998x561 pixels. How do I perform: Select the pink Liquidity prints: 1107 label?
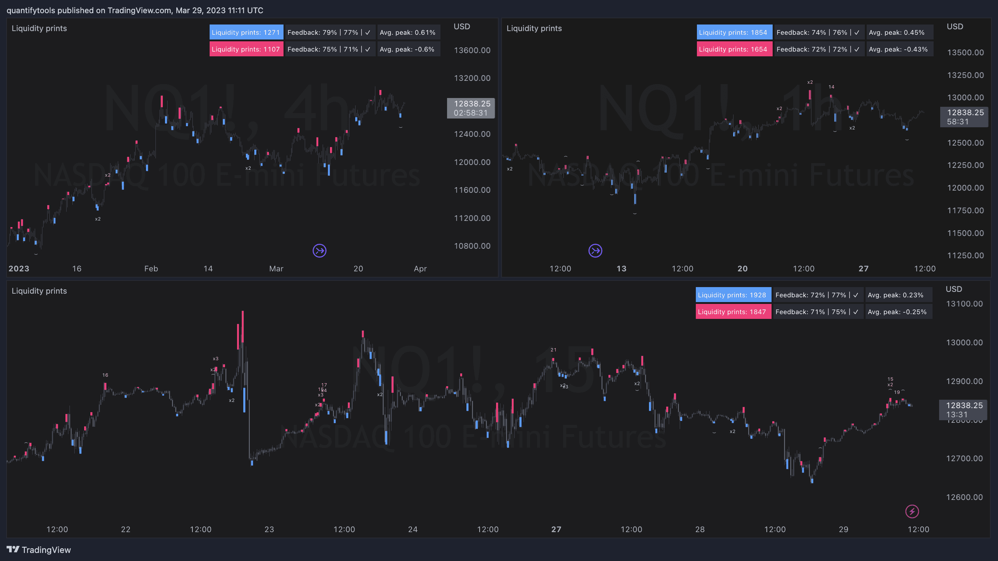pyautogui.click(x=246, y=50)
